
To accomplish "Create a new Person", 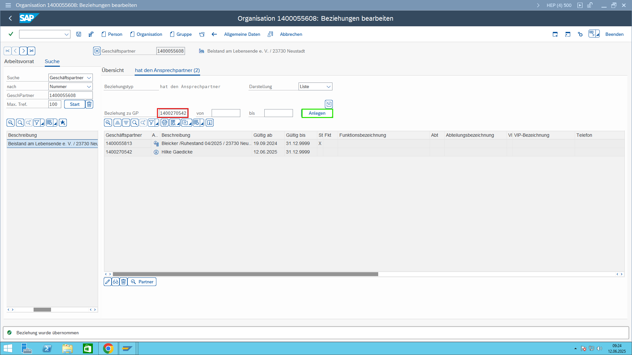I will 112,34.
